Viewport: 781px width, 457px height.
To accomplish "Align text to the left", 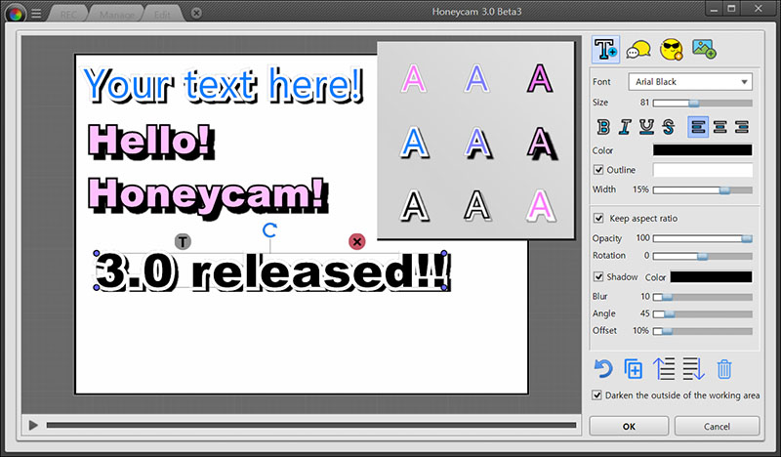I will coord(698,127).
